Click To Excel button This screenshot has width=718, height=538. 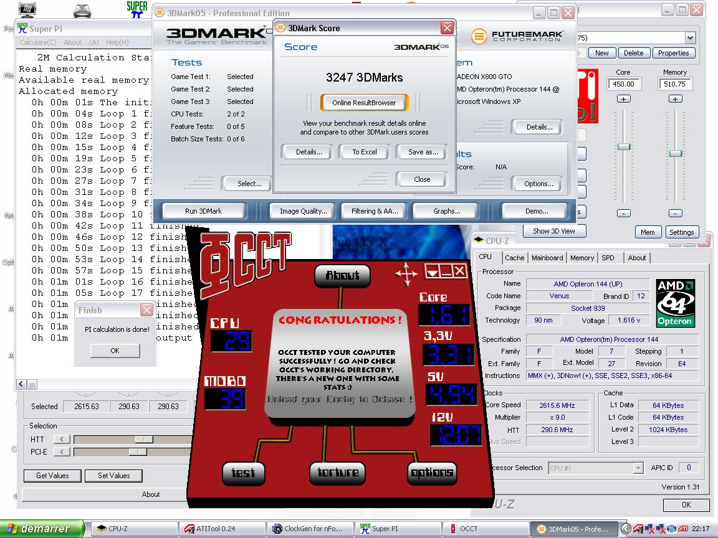(x=365, y=152)
